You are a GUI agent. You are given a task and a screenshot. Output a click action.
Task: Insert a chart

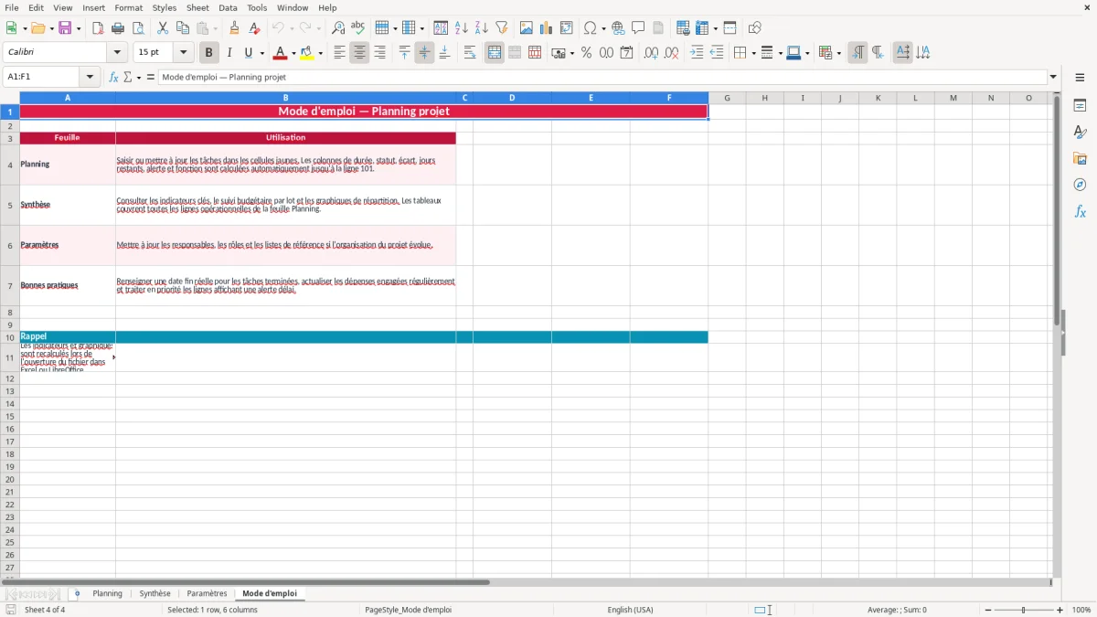[546, 28]
